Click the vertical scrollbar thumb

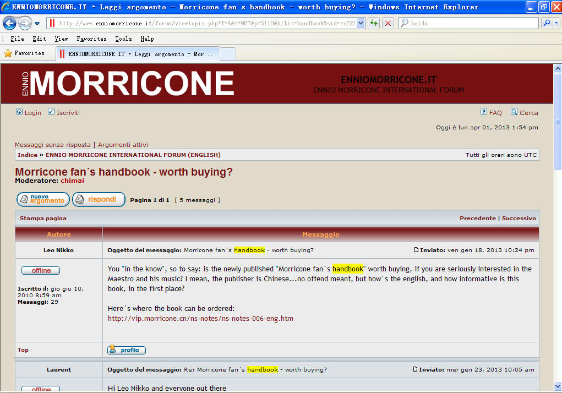click(558, 122)
